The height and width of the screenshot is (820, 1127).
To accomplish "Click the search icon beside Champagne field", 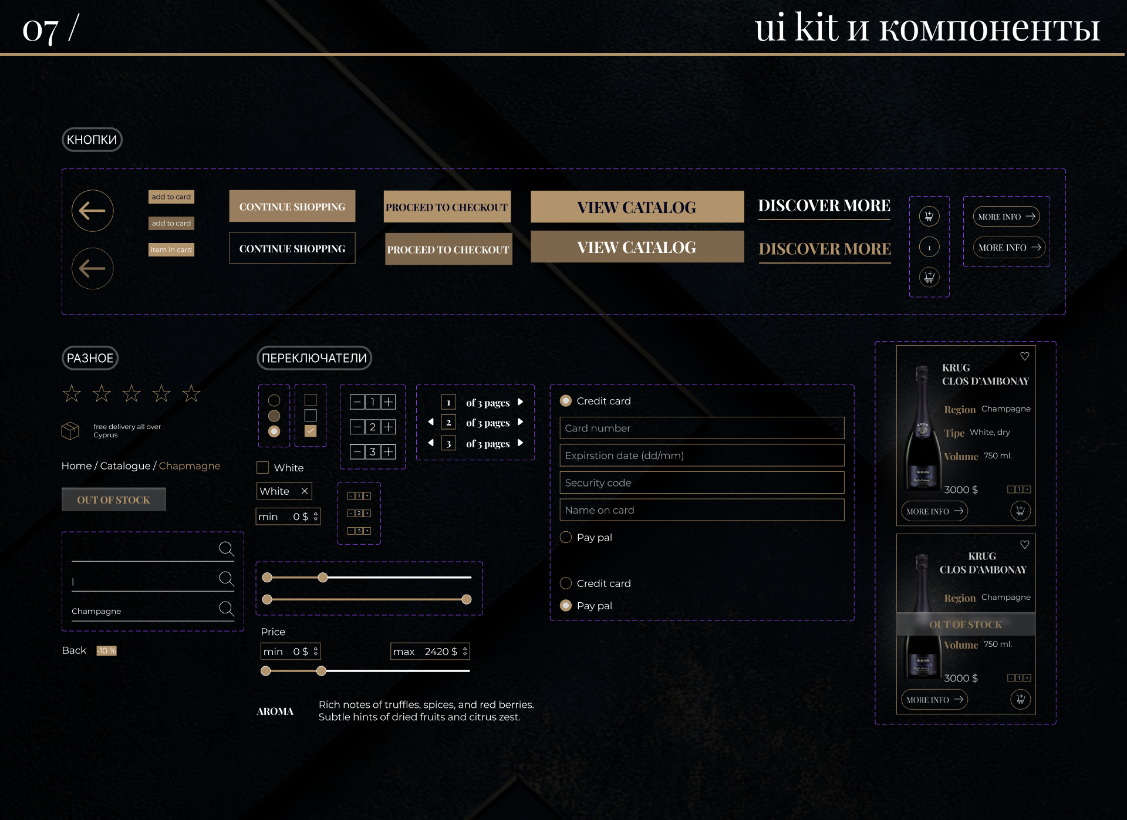I will [226, 608].
